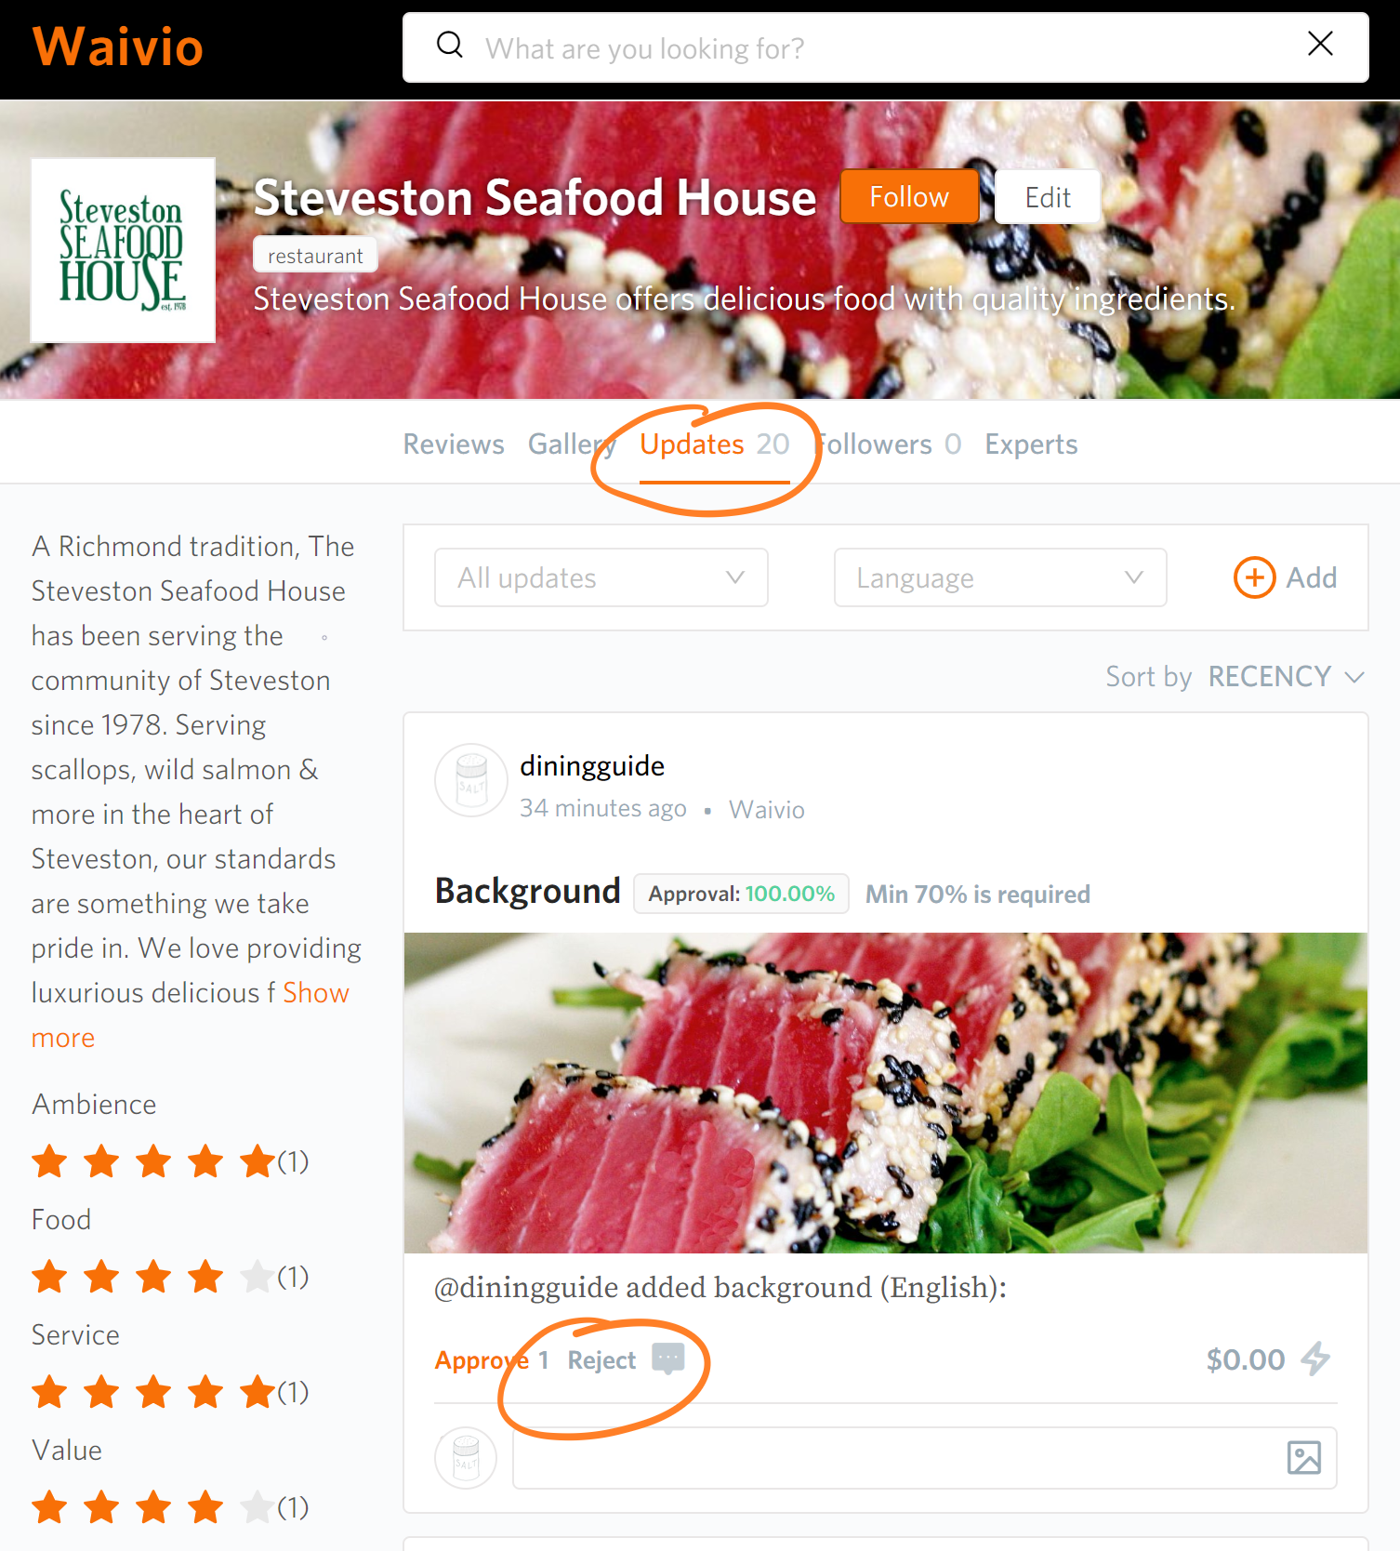Screen dimensions: 1400x1551
Task: Expand the All updates dropdown
Action: pos(601,577)
